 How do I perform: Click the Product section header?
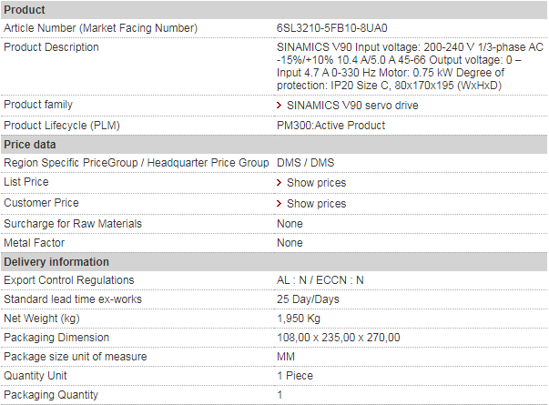click(x=274, y=10)
